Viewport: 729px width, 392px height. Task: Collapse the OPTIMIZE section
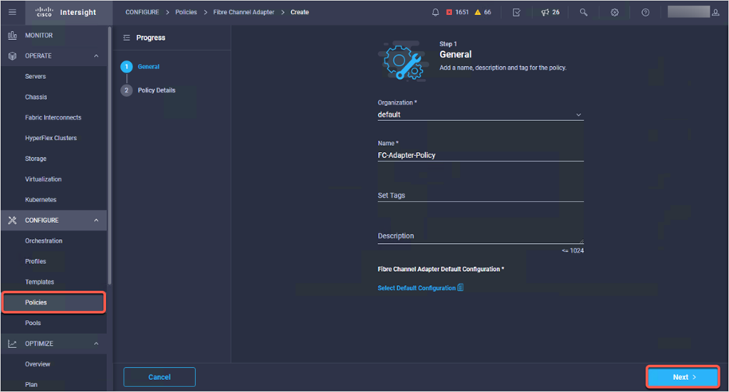[97, 343]
